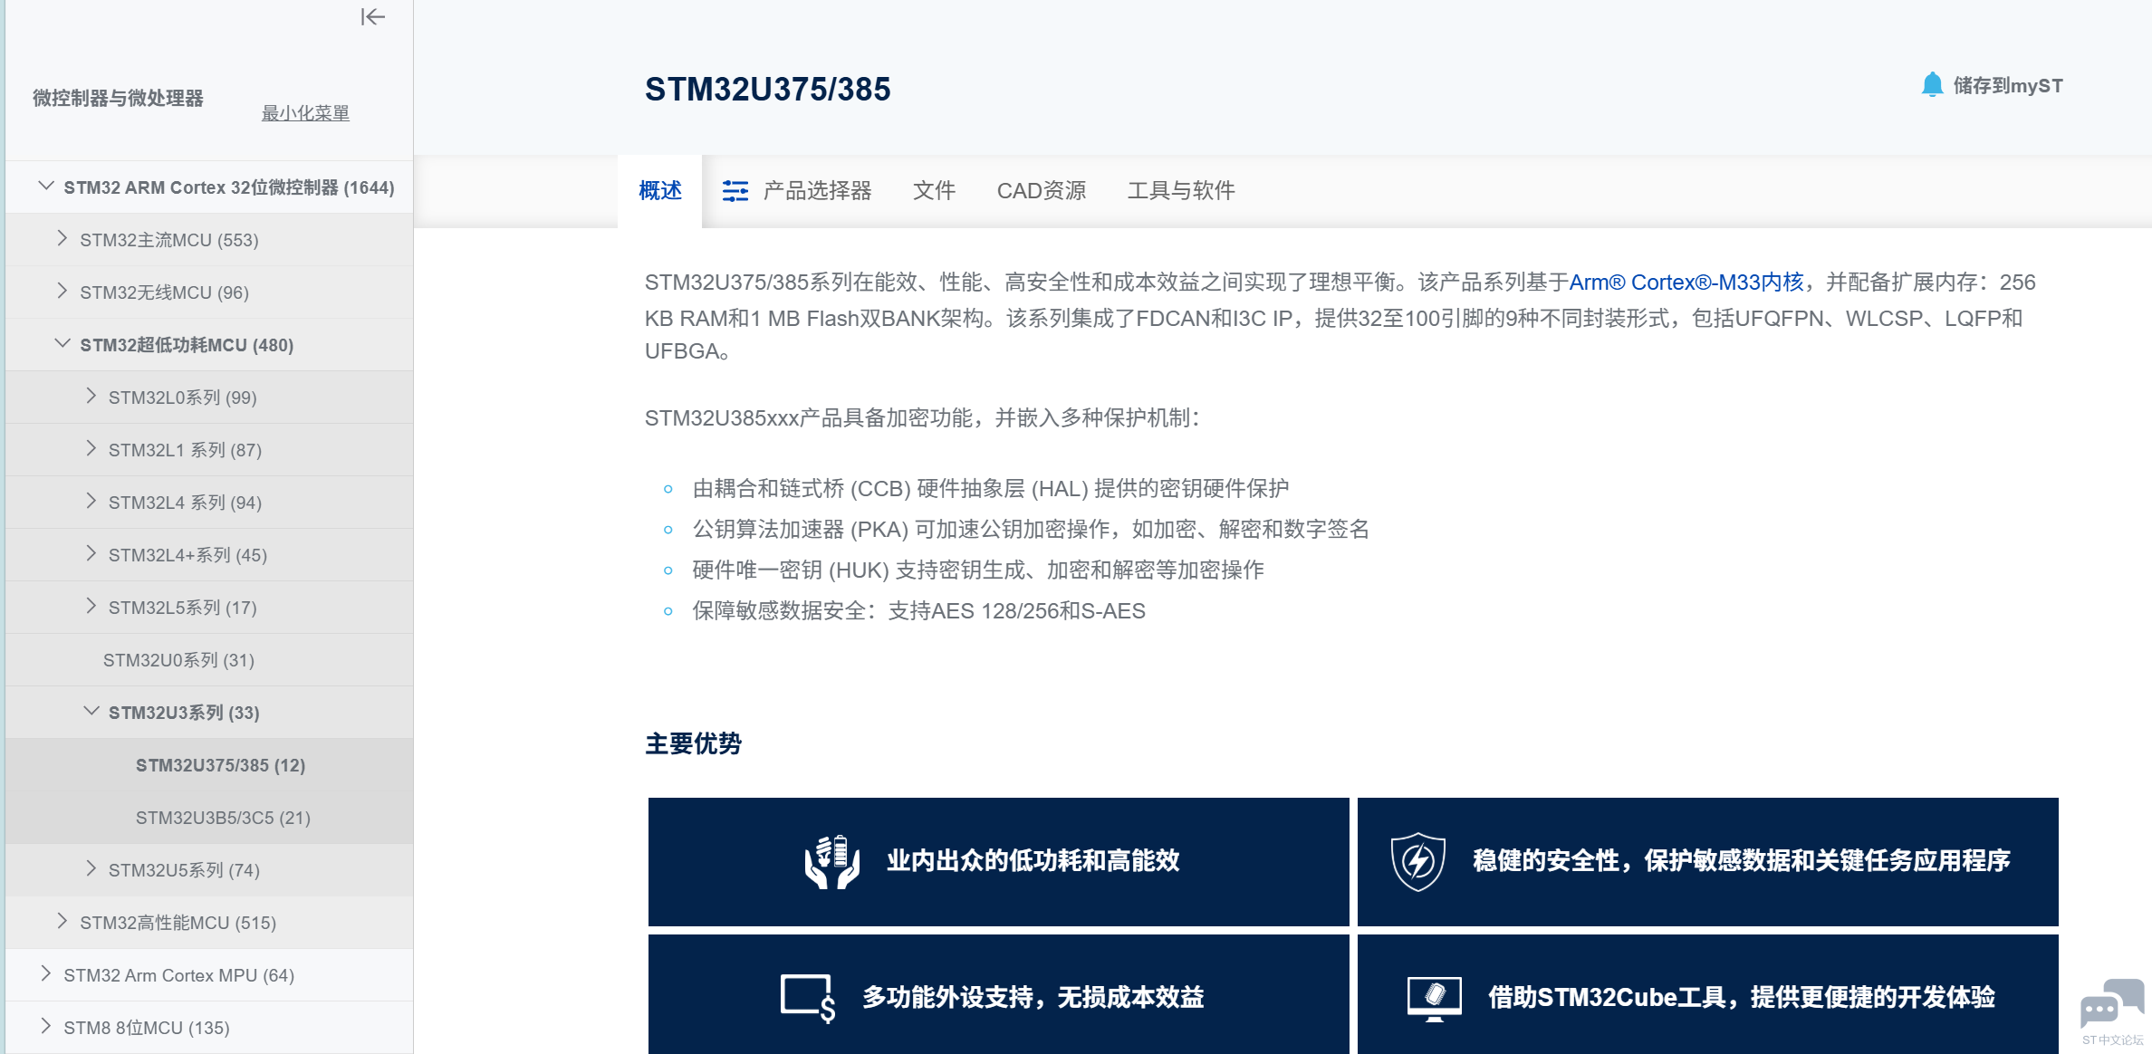The image size is (2152, 1054).
Task: Open STM32U5系列 (74) entry
Action: [209, 870]
